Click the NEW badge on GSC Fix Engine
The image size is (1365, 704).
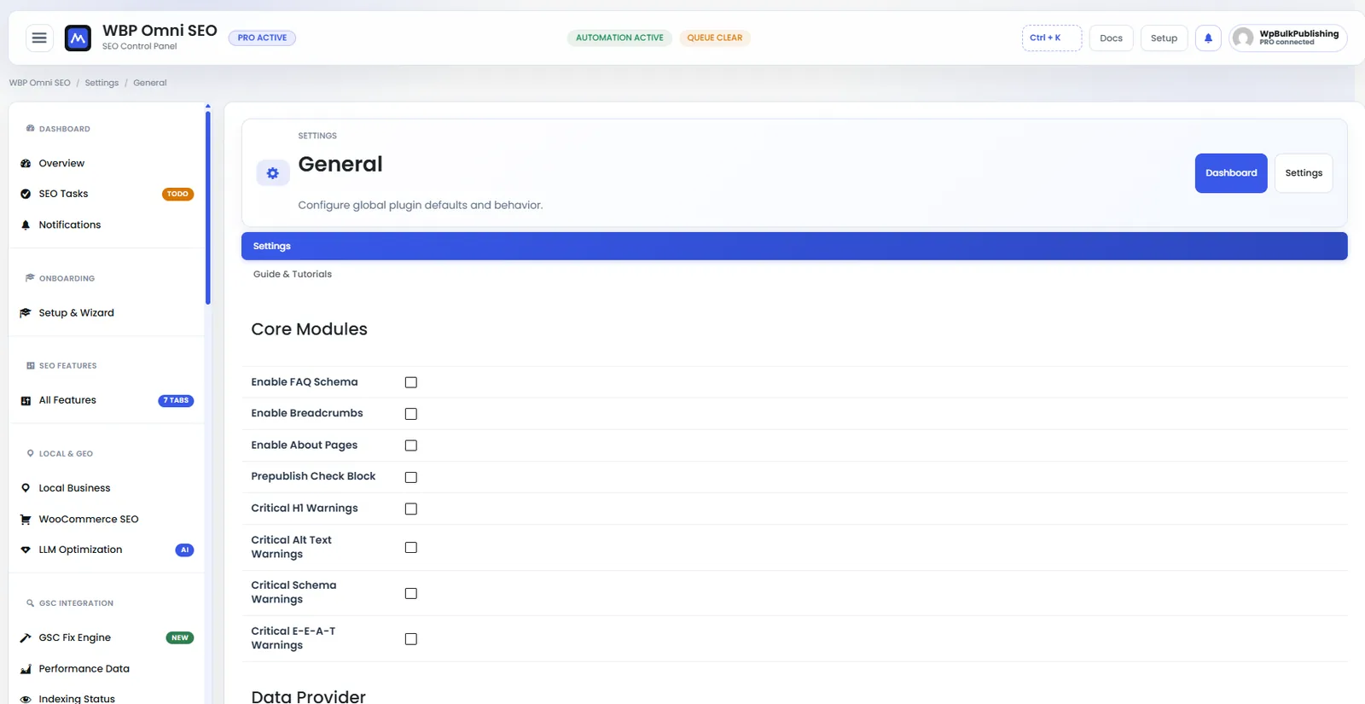point(180,637)
